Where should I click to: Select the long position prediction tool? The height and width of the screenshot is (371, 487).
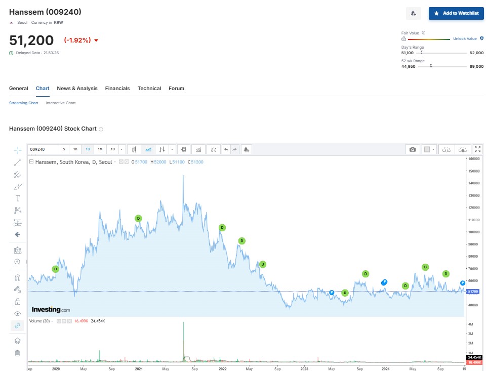18,222
